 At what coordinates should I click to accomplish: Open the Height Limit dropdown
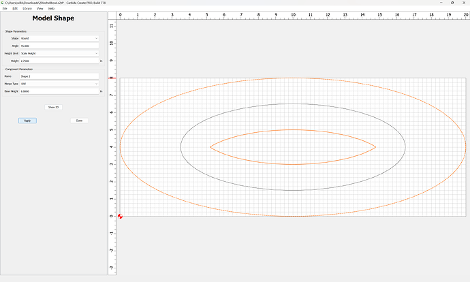pyautogui.click(x=59, y=53)
